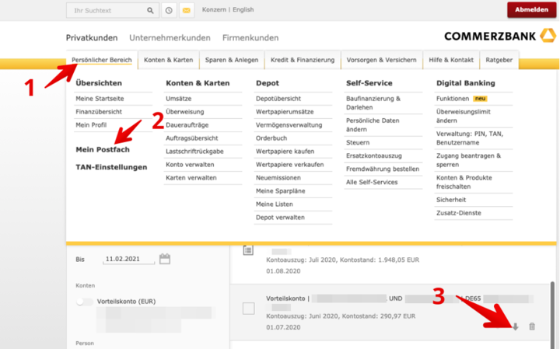The image size is (560, 349).
Task: Open Vermögensverwaltung
Action: click(289, 125)
